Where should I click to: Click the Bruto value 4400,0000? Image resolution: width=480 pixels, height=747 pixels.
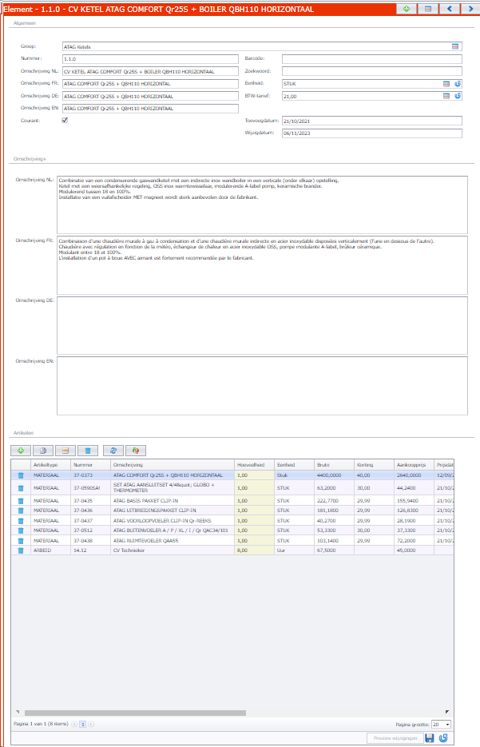334,475
